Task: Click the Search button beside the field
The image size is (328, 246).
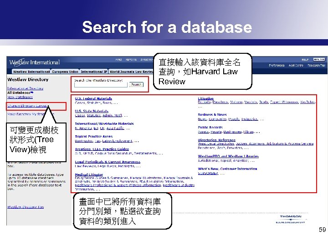Action: pyautogui.click(x=136, y=85)
